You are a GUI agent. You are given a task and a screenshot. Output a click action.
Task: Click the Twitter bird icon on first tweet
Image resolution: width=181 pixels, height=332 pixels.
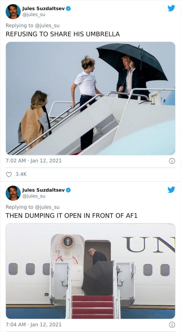pyautogui.click(x=171, y=8)
